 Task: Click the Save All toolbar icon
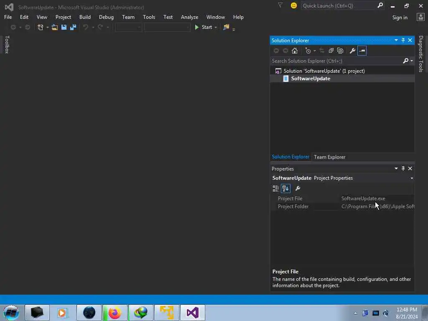73,27
